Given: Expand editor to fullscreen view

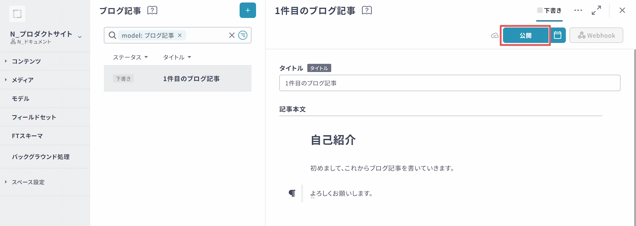Looking at the screenshot, I should (596, 10).
